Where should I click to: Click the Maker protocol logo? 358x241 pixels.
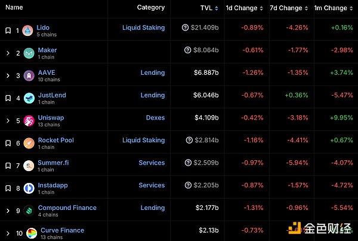pos(28,54)
